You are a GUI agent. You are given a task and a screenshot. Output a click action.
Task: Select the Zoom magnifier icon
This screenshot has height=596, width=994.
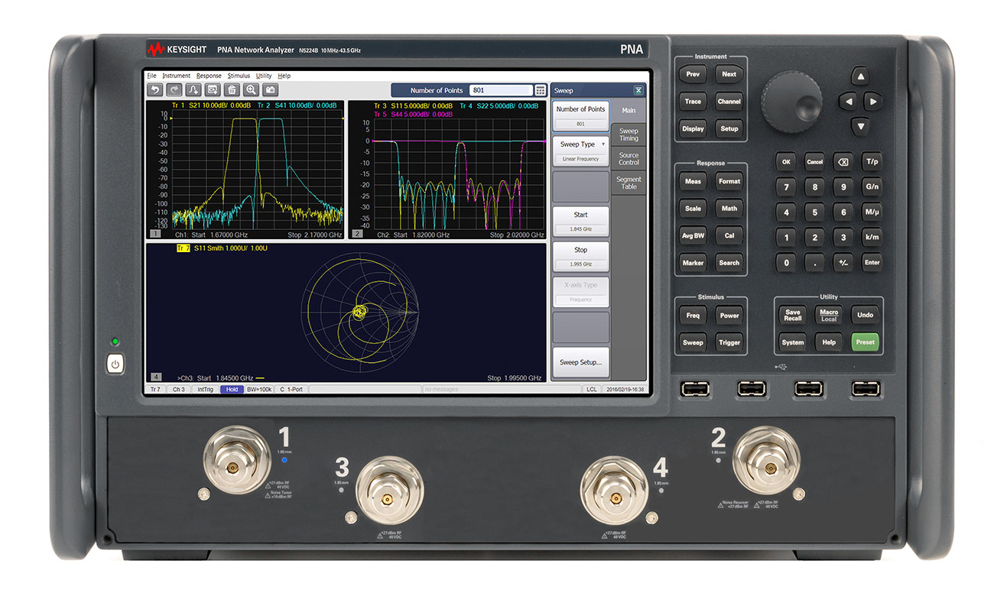252,90
